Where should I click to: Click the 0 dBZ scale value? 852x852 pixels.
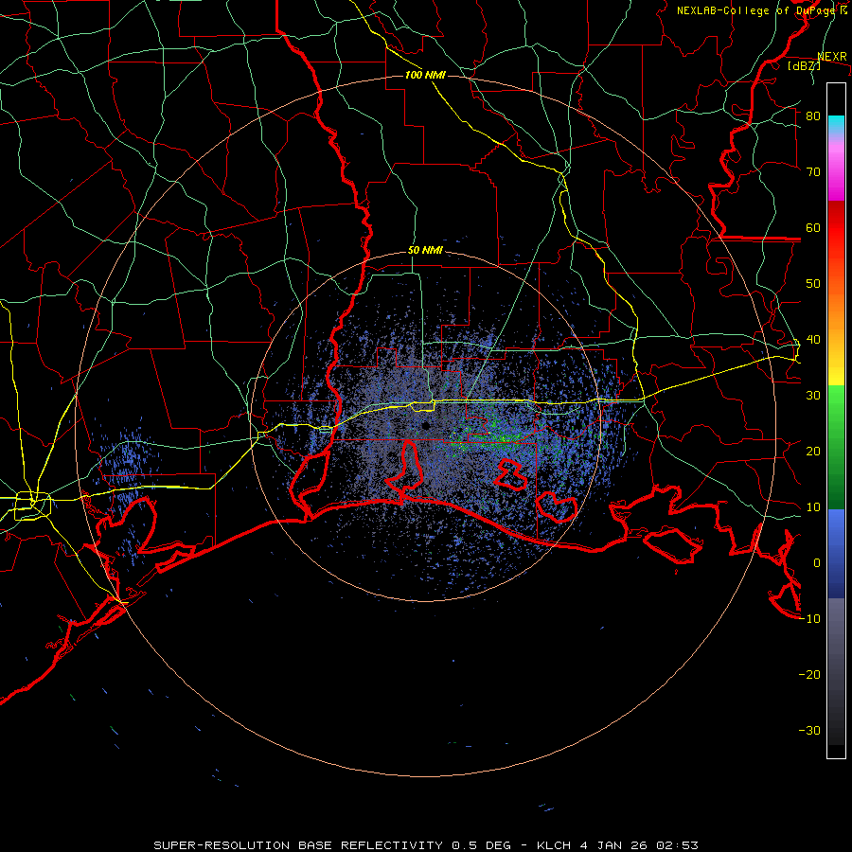(x=817, y=563)
